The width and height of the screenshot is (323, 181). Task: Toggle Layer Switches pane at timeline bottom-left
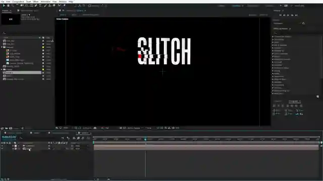coord(2,179)
